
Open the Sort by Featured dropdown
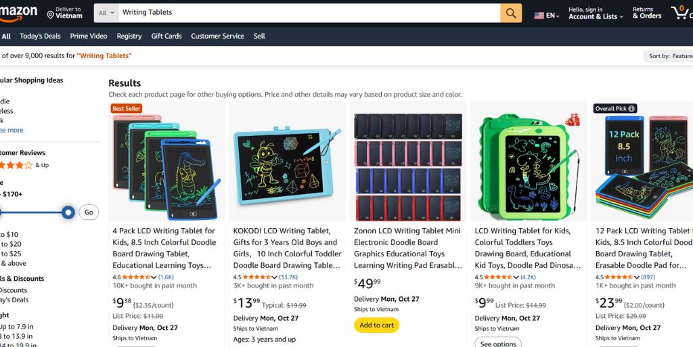coord(669,56)
